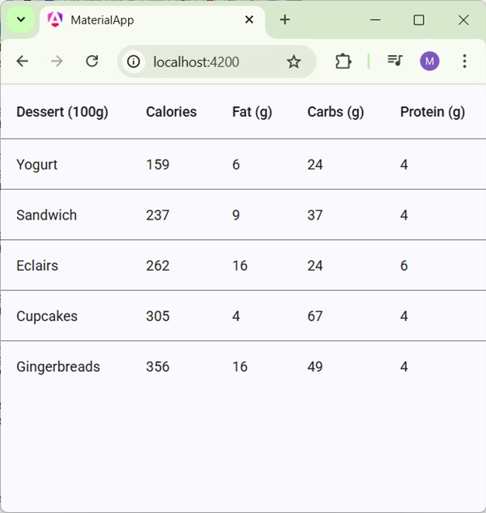Open Chrome's three-dot menu
The height and width of the screenshot is (513, 486).
[464, 62]
